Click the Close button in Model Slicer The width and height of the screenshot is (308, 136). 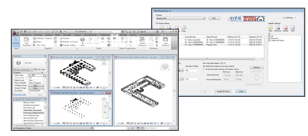pos(241,91)
